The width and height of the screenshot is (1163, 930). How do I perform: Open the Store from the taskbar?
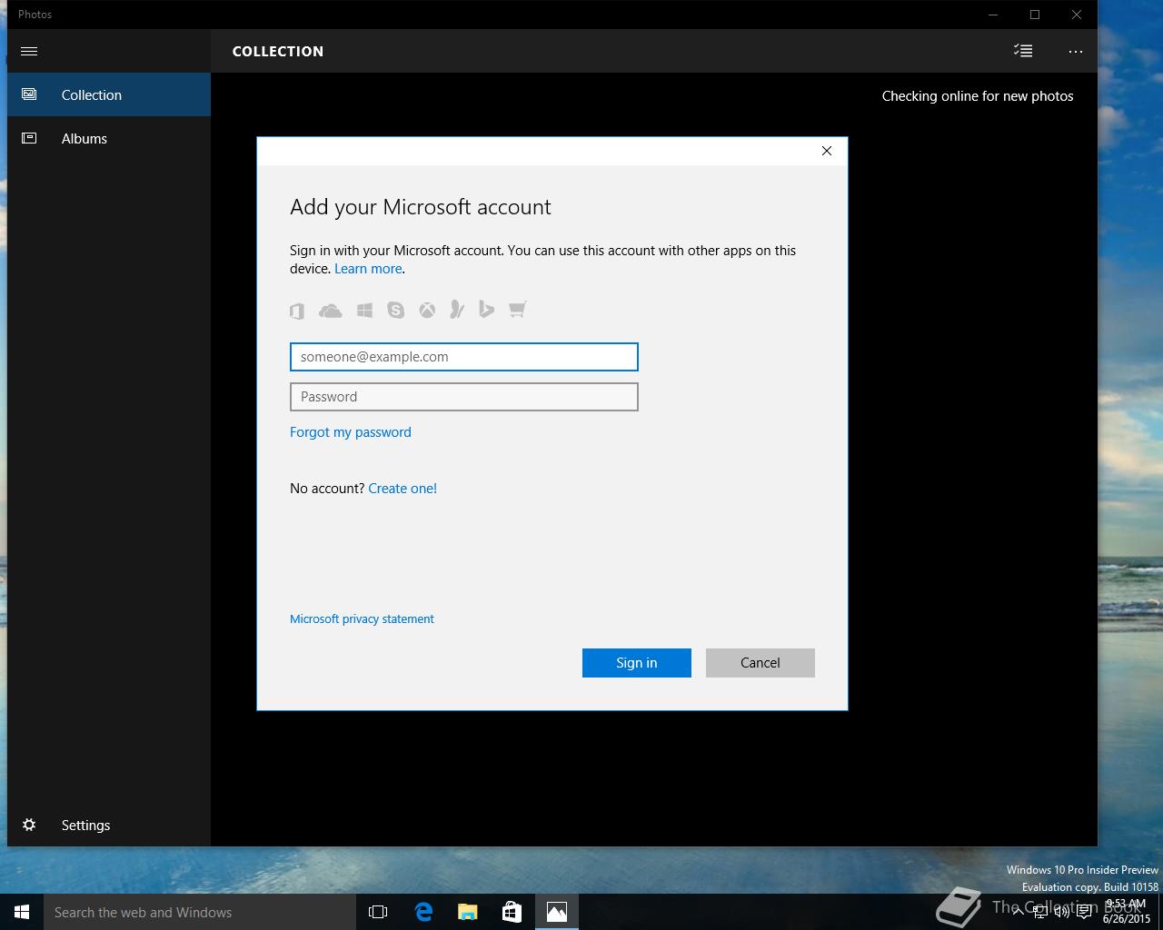pos(512,912)
